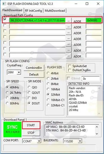Click STA MAC address text B4-E6-2D-44-C3-6D

(73, 130)
